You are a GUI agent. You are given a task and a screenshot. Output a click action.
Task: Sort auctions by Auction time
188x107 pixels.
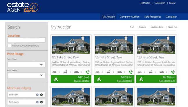(157, 27)
